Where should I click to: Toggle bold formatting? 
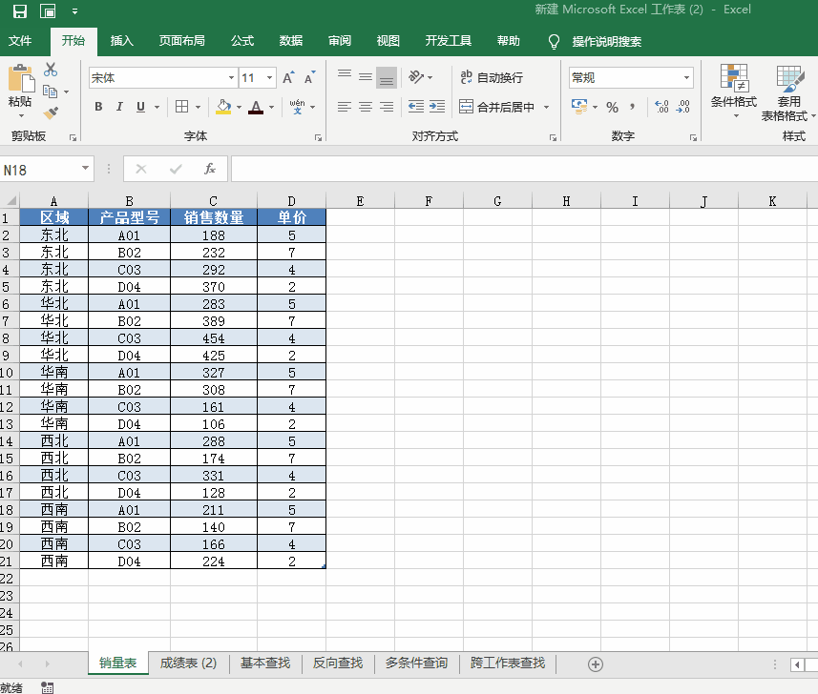coord(98,107)
